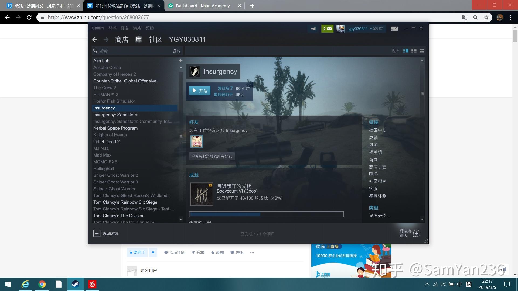Focus the library search field

132,51
